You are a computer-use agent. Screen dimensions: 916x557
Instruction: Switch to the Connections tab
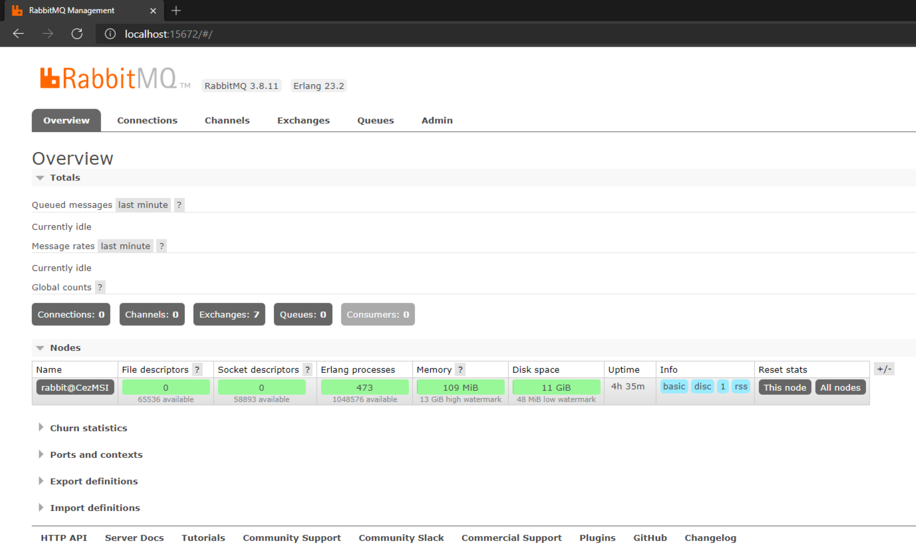coord(147,121)
